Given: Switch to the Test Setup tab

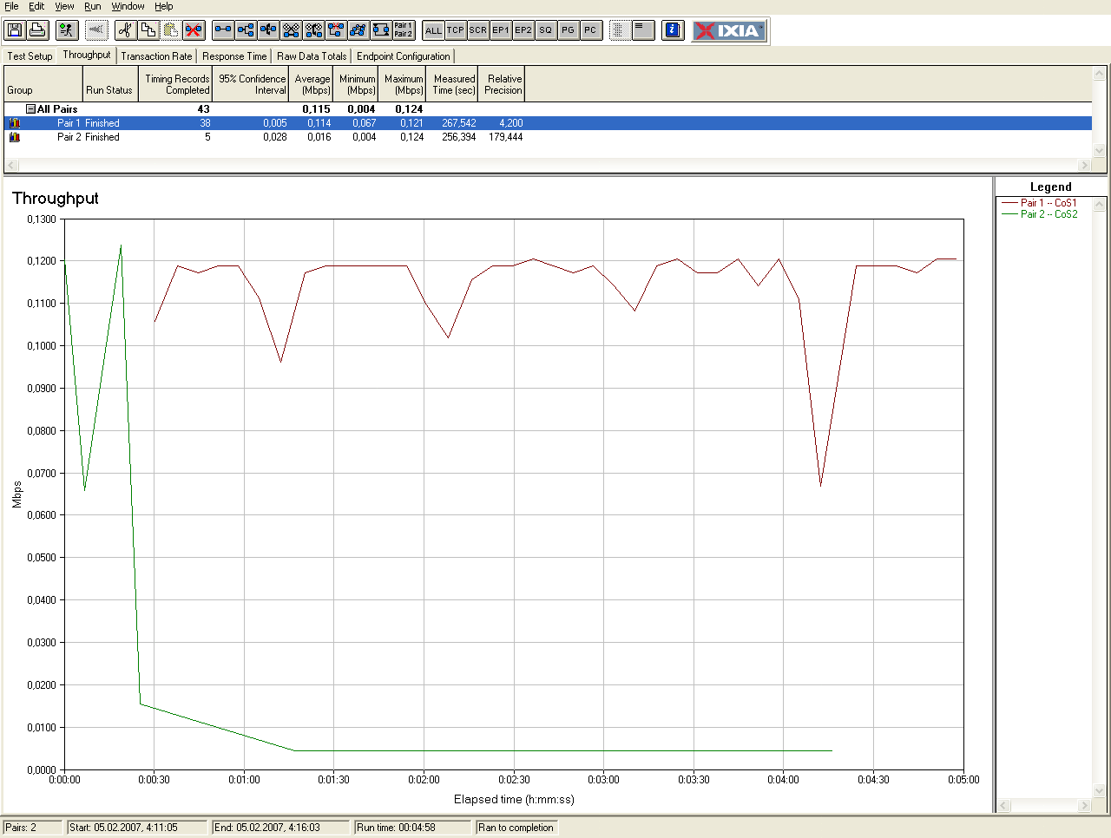Looking at the screenshot, I should click(30, 56).
